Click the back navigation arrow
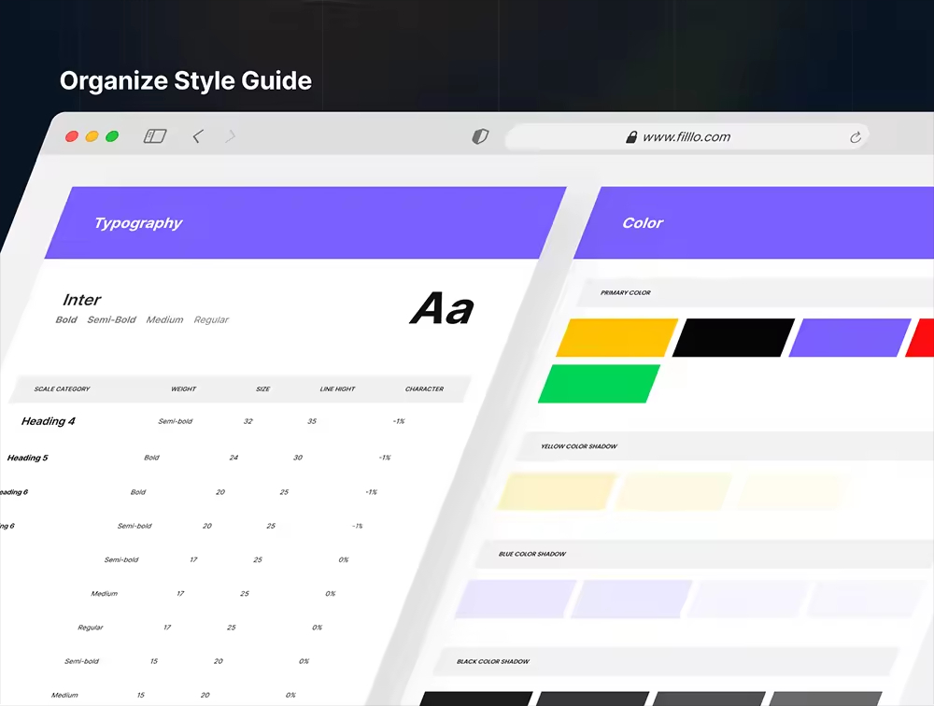 (197, 136)
